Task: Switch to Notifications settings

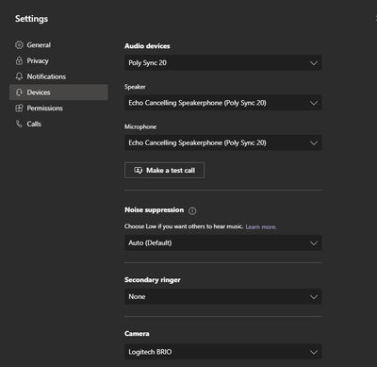Action: coord(58,76)
